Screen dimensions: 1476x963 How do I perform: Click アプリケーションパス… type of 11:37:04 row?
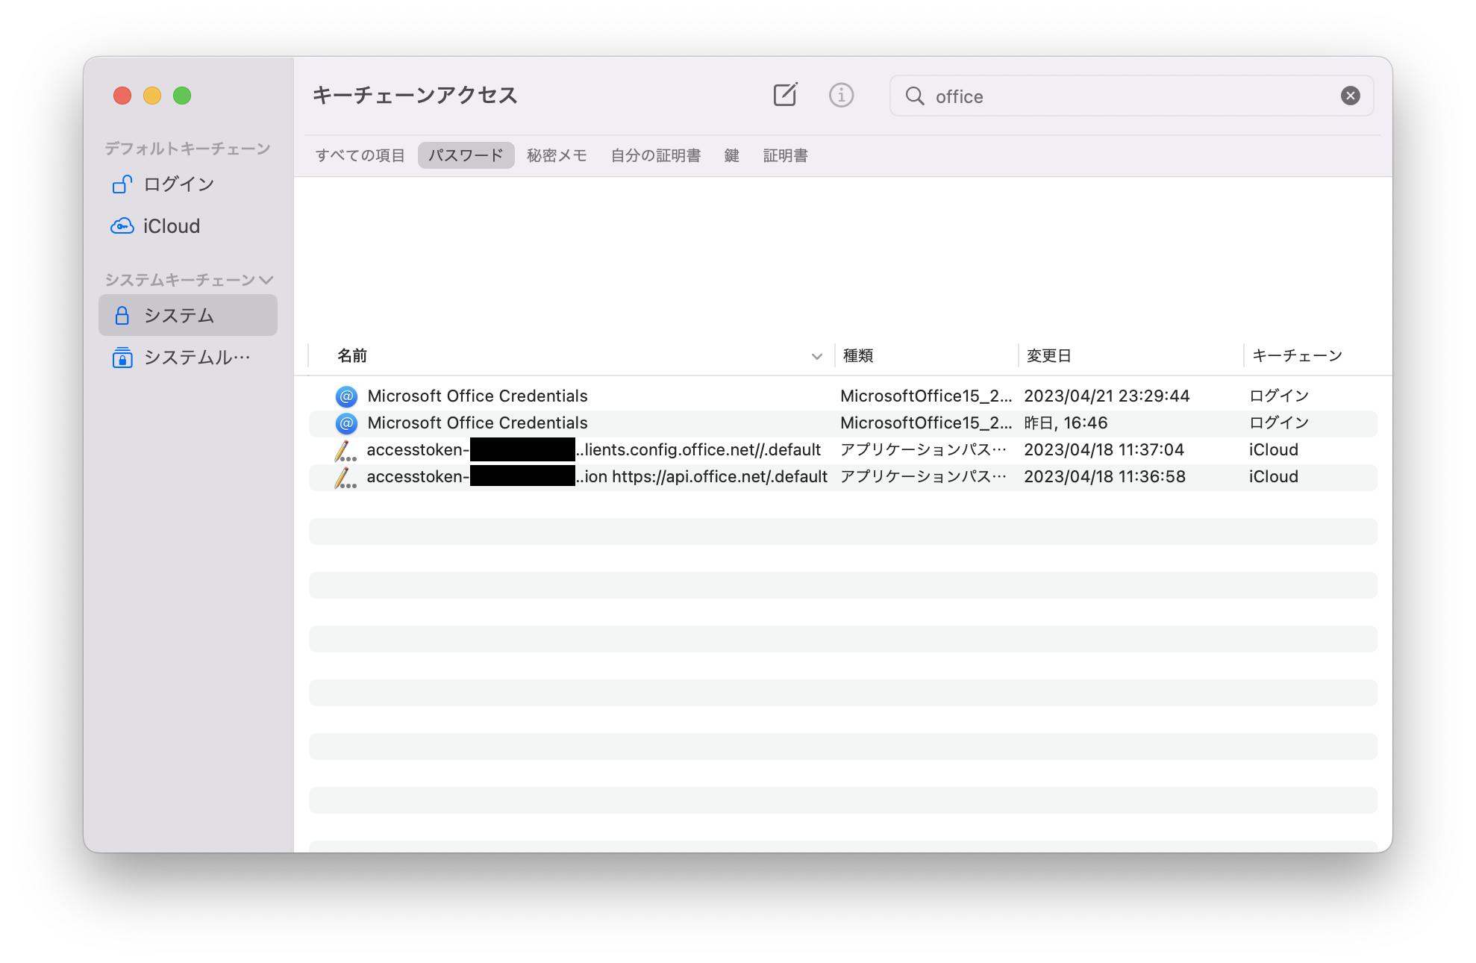tap(924, 450)
